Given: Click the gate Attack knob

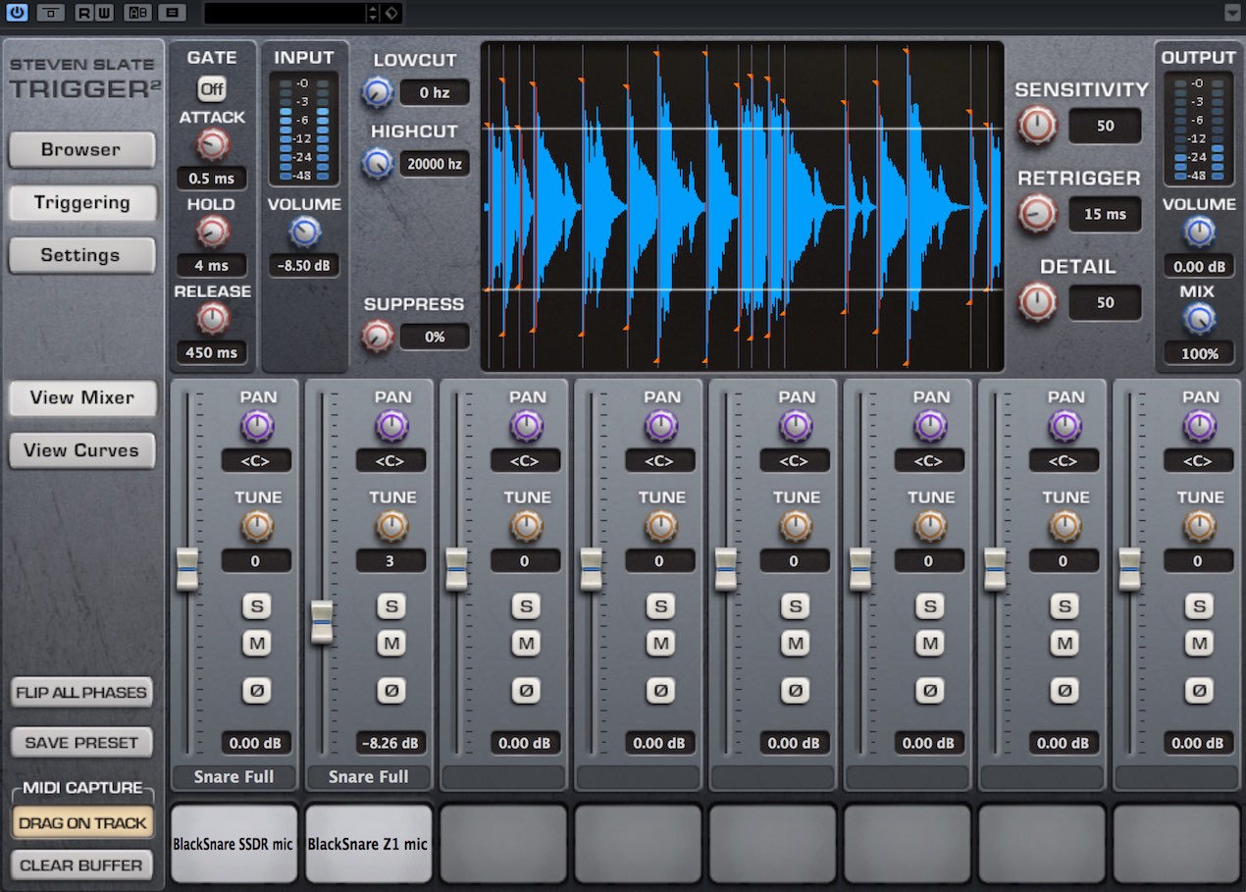Looking at the screenshot, I should click(x=211, y=145).
